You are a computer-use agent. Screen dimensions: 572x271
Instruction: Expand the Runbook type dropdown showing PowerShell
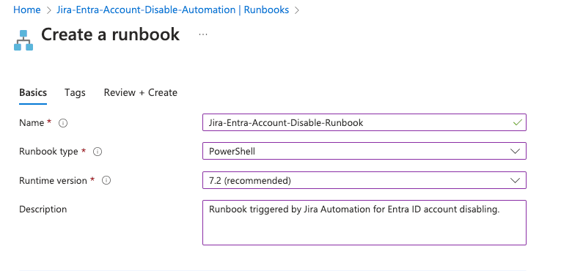364,151
